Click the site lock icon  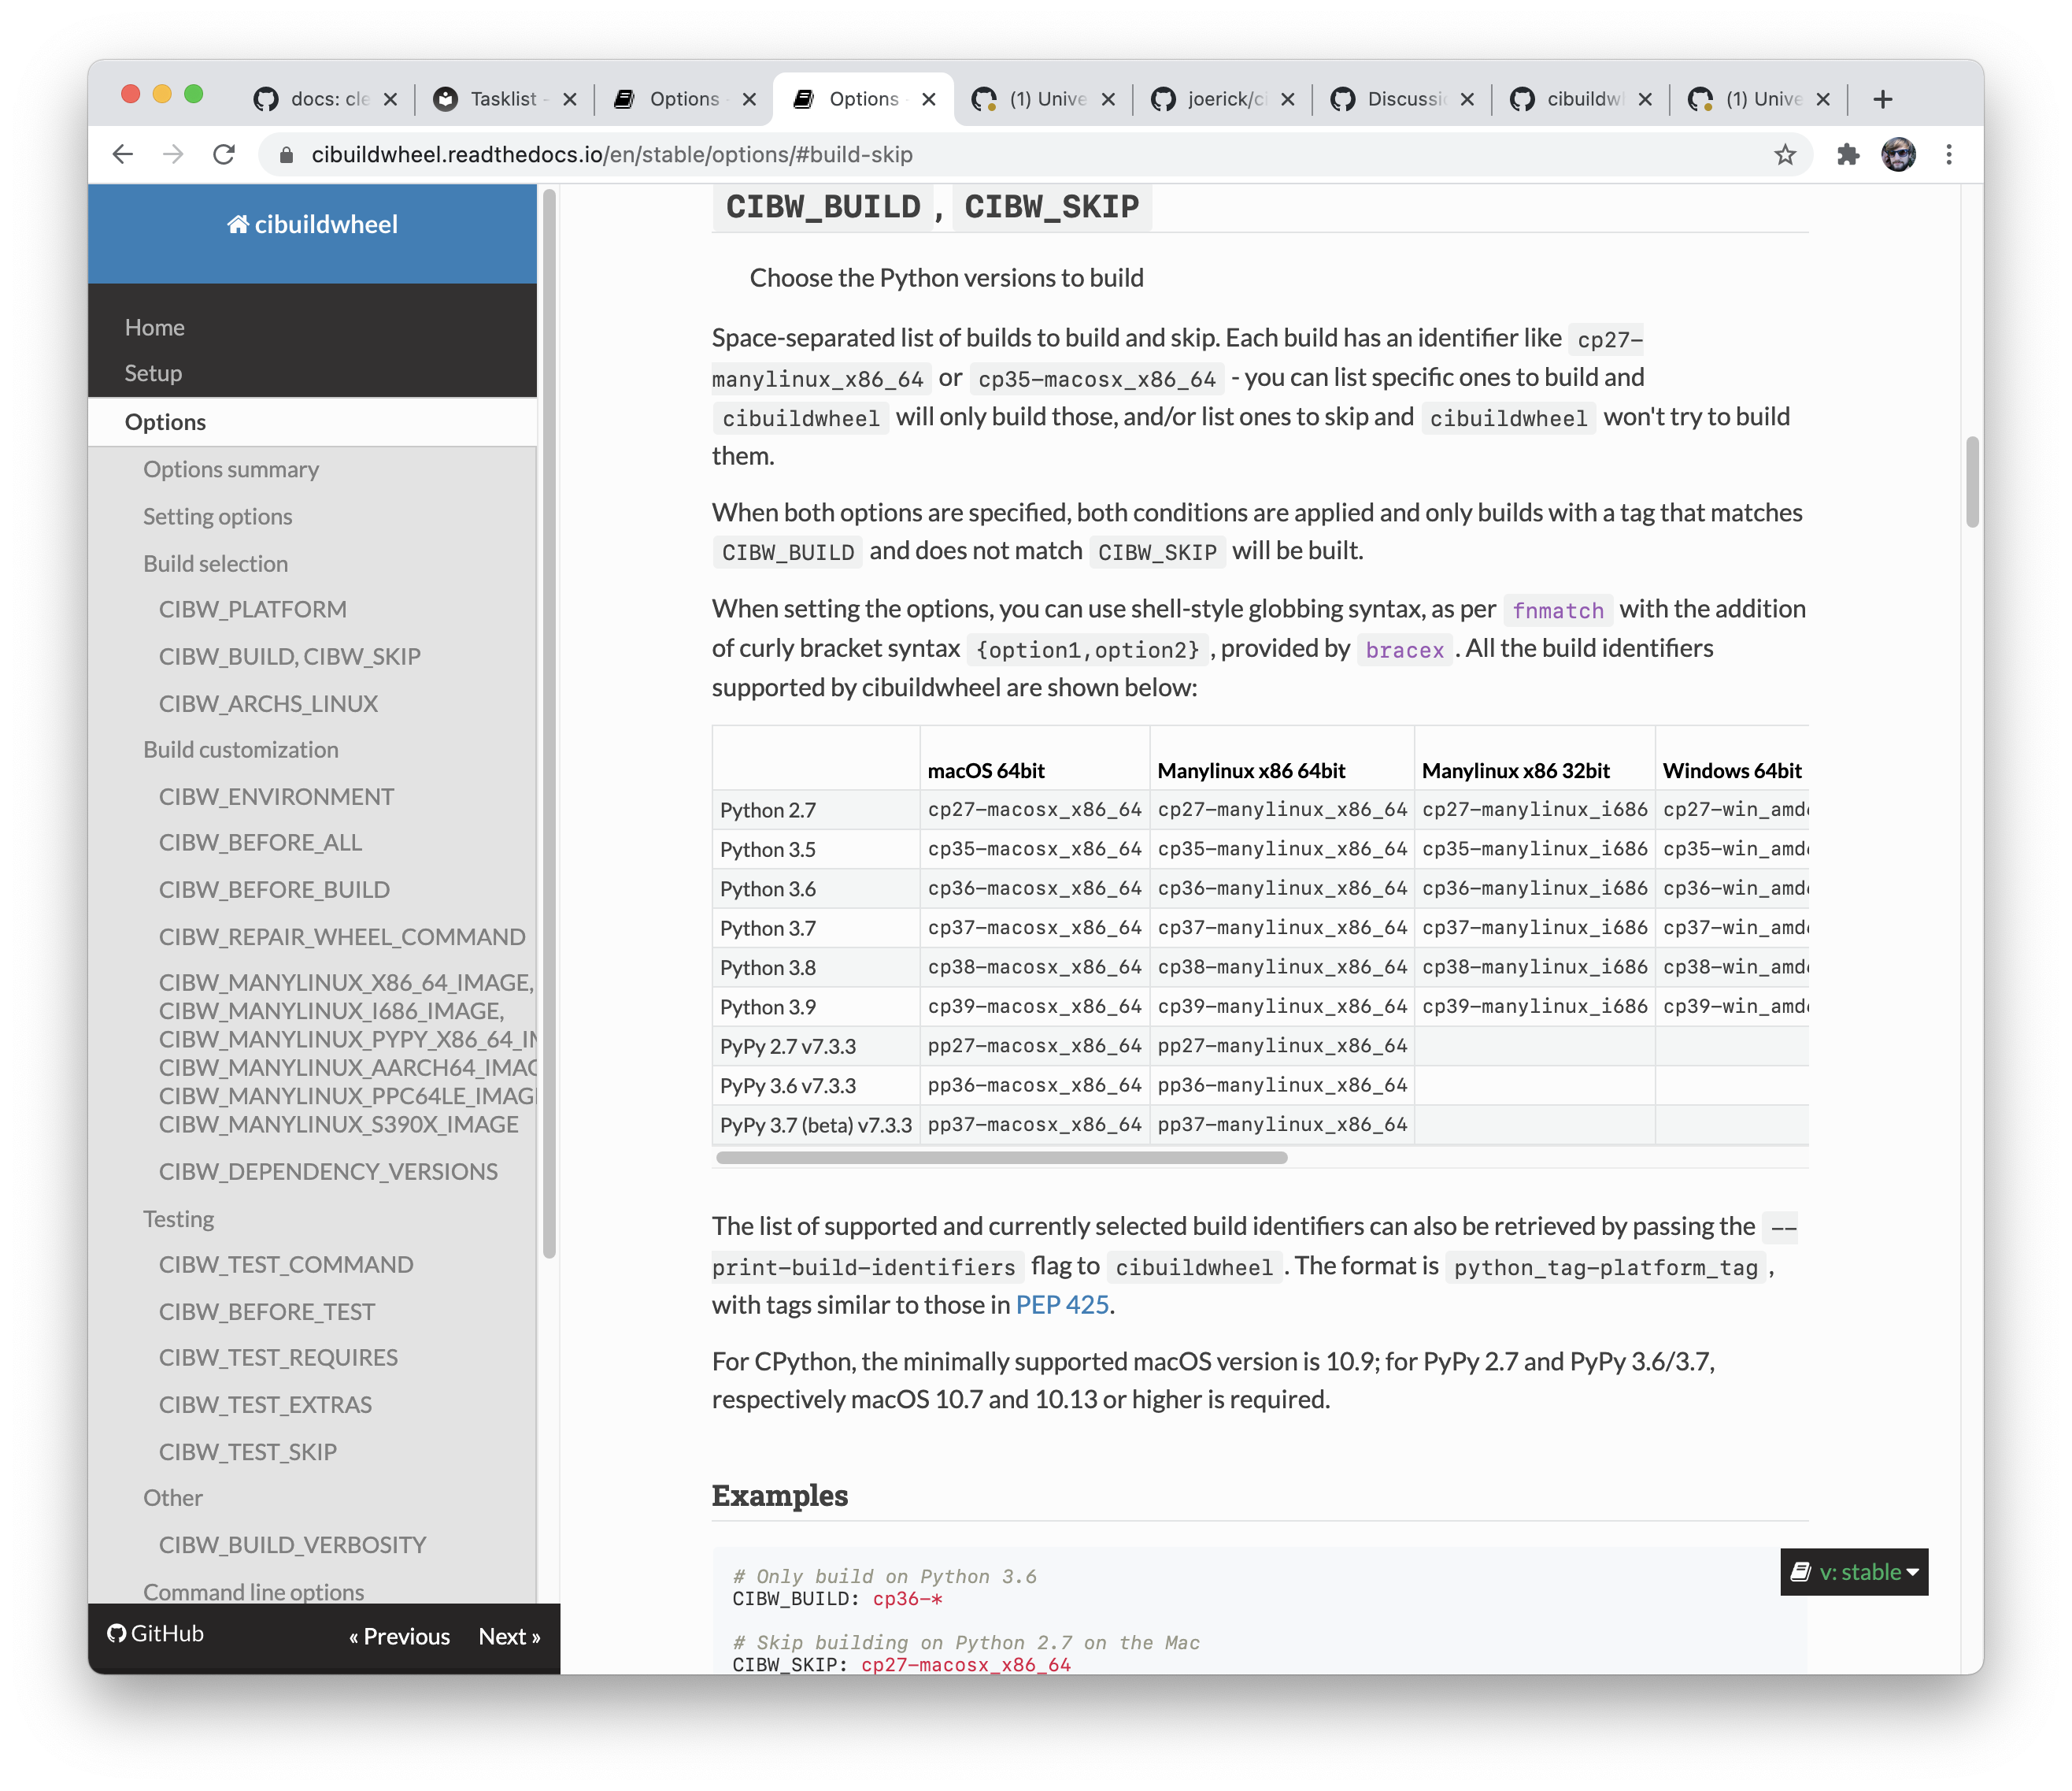click(x=286, y=155)
